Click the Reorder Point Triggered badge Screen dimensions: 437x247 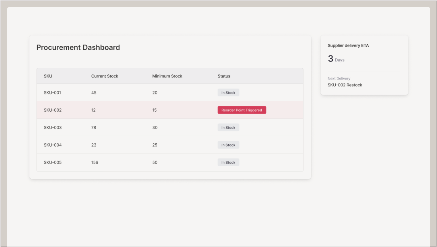click(242, 110)
